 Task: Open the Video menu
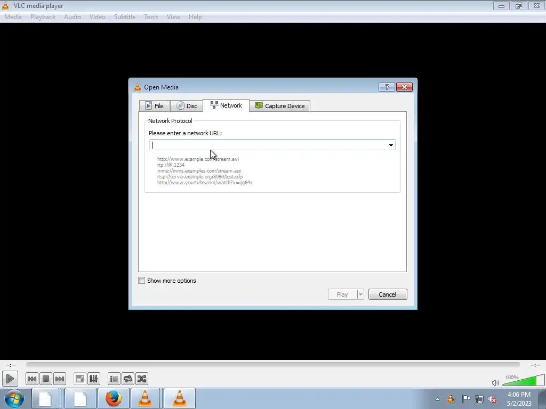point(97,17)
